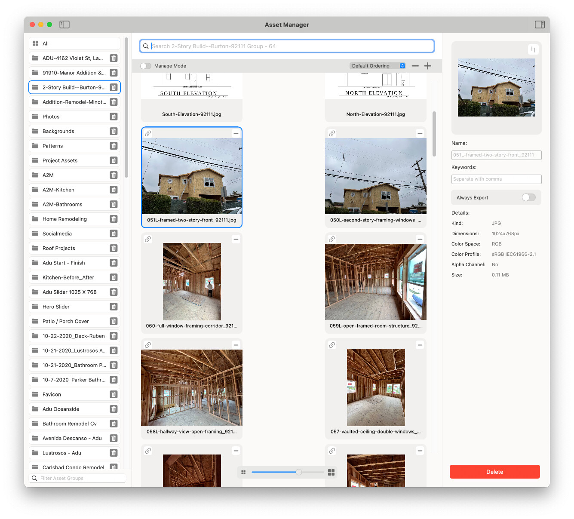The image size is (574, 519).
Task: Click the plus icon to increase thumbnail size
Action: coord(427,66)
